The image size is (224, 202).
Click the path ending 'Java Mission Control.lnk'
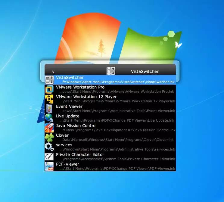[117, 130]
